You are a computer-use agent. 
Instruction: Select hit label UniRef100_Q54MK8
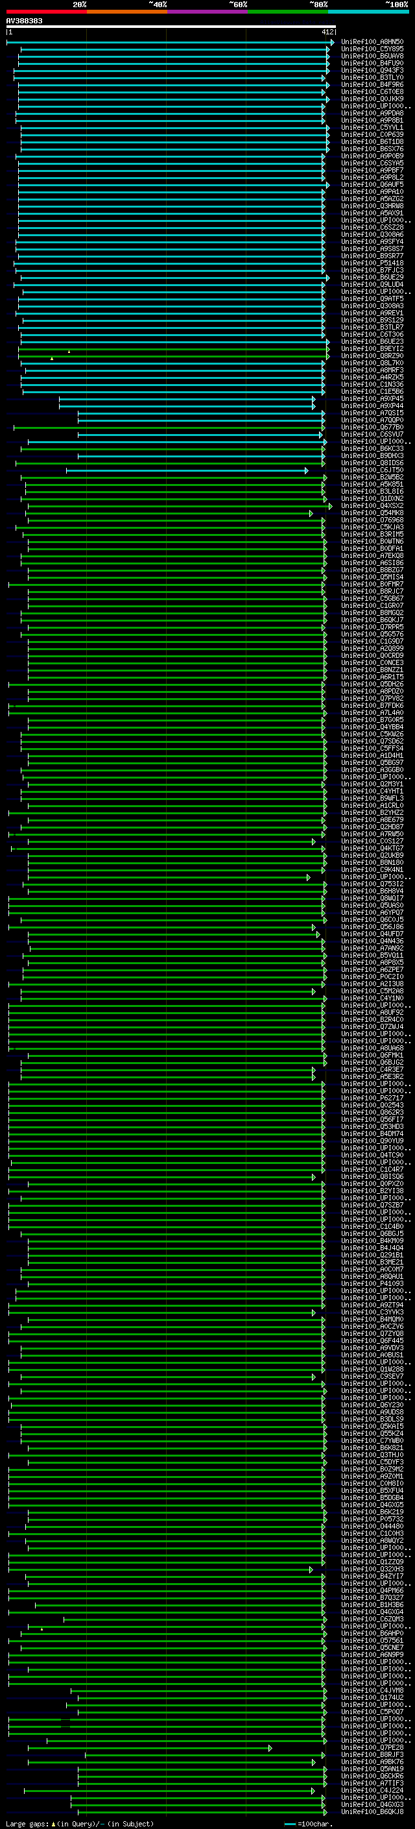[x=372, y=513]
